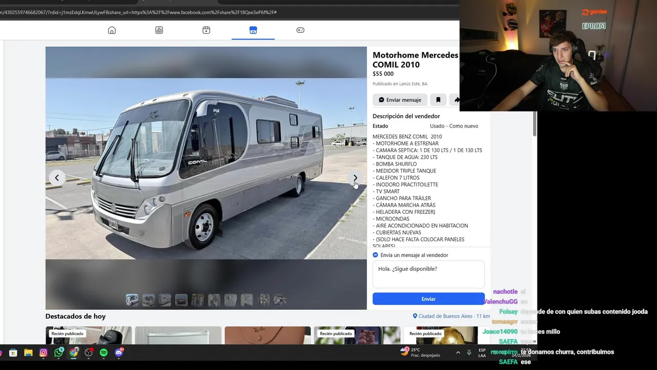Click the description line "CUBIERTAS NUEVAS"
This screenshot has height=370, width=657.
tap(397, 232)
